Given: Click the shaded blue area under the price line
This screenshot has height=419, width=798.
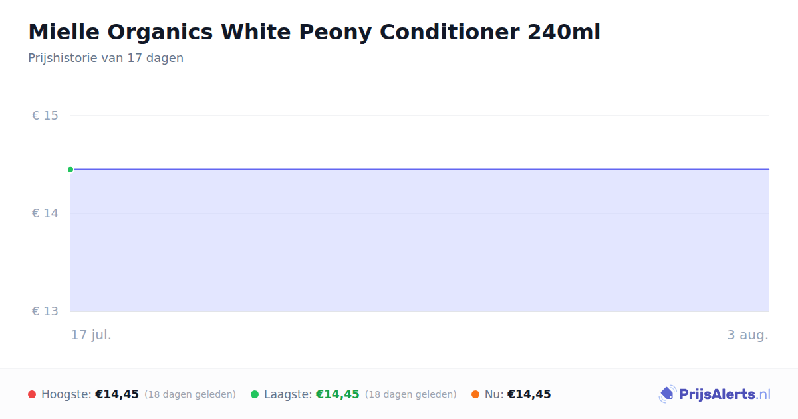Looking at the screenshot, I should pos(420,241).
